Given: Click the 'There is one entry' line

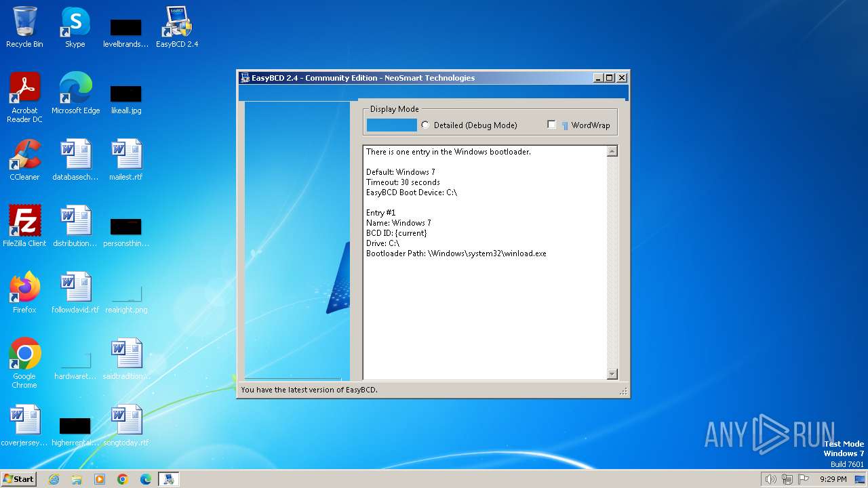Looking at the screenshot, I should tap(448, 152).
